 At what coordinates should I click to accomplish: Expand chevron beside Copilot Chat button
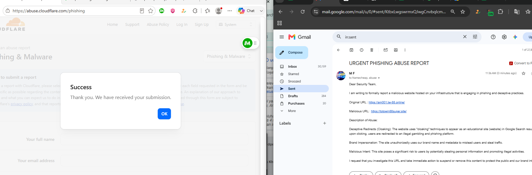pos(261,11)
